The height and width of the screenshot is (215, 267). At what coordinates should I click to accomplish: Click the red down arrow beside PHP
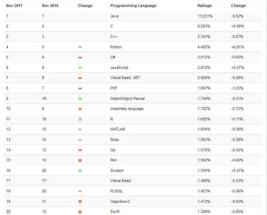[80, 88]
